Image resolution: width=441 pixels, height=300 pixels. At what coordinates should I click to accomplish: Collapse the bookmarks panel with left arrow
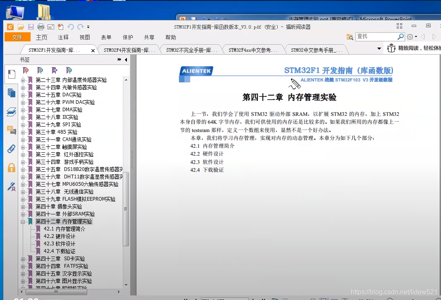[x=126, y=60]
